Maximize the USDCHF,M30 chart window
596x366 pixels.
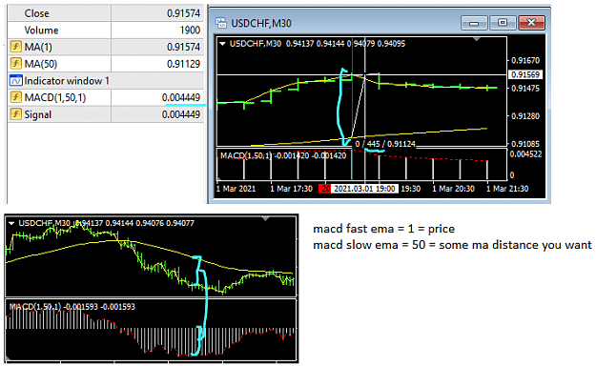pos(503,23)
